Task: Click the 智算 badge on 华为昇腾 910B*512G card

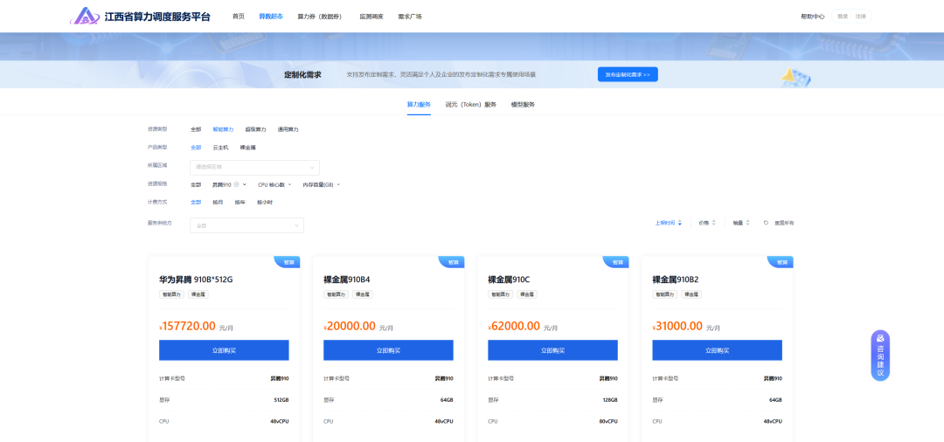Action: (x=288, y=262)
